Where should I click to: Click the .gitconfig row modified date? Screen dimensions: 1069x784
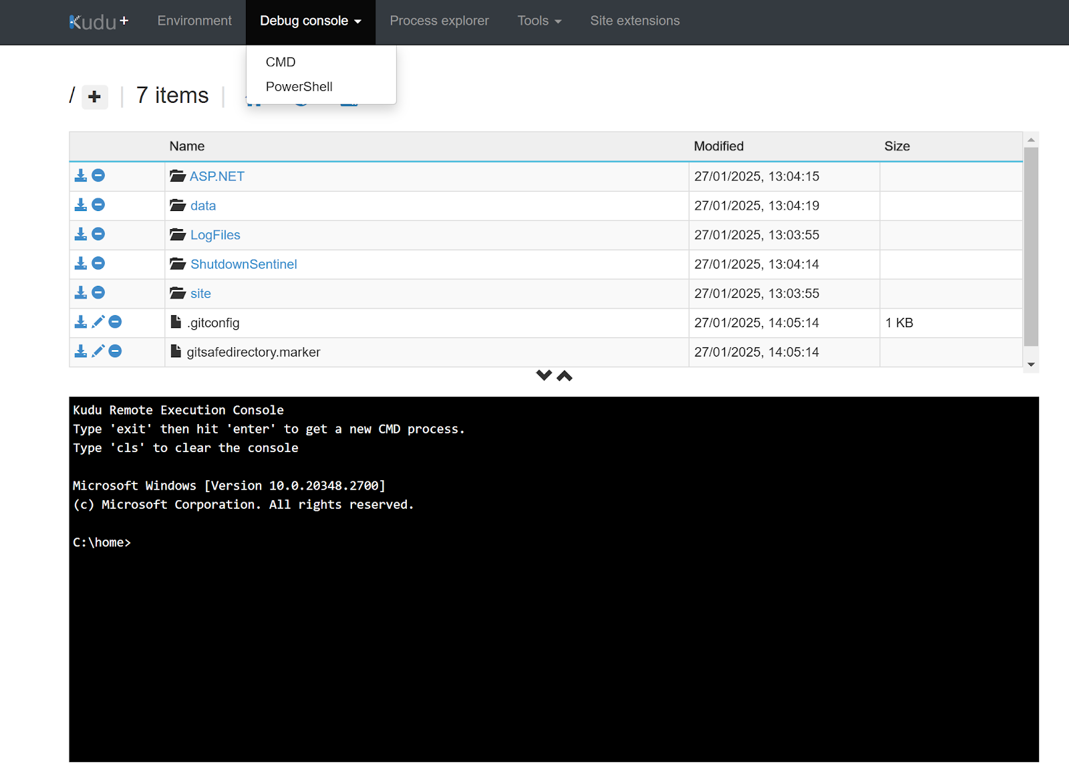757,323
